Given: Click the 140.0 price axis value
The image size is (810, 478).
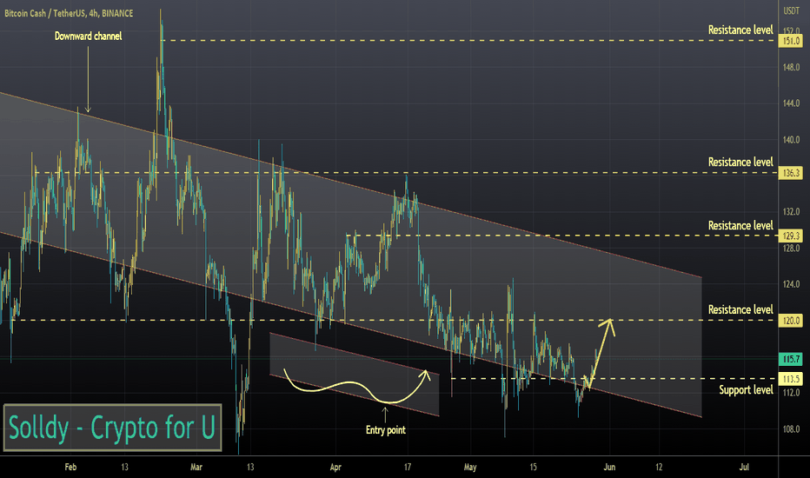Looking at the screenshot, I should [x=792, y=140].
